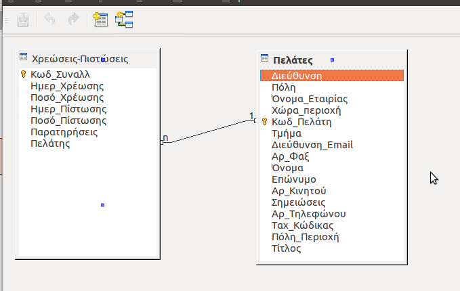Image resolution: width=460 pixels, height=291 pixels.
Task: Click the Redo arrow icon
Action: 72,20
